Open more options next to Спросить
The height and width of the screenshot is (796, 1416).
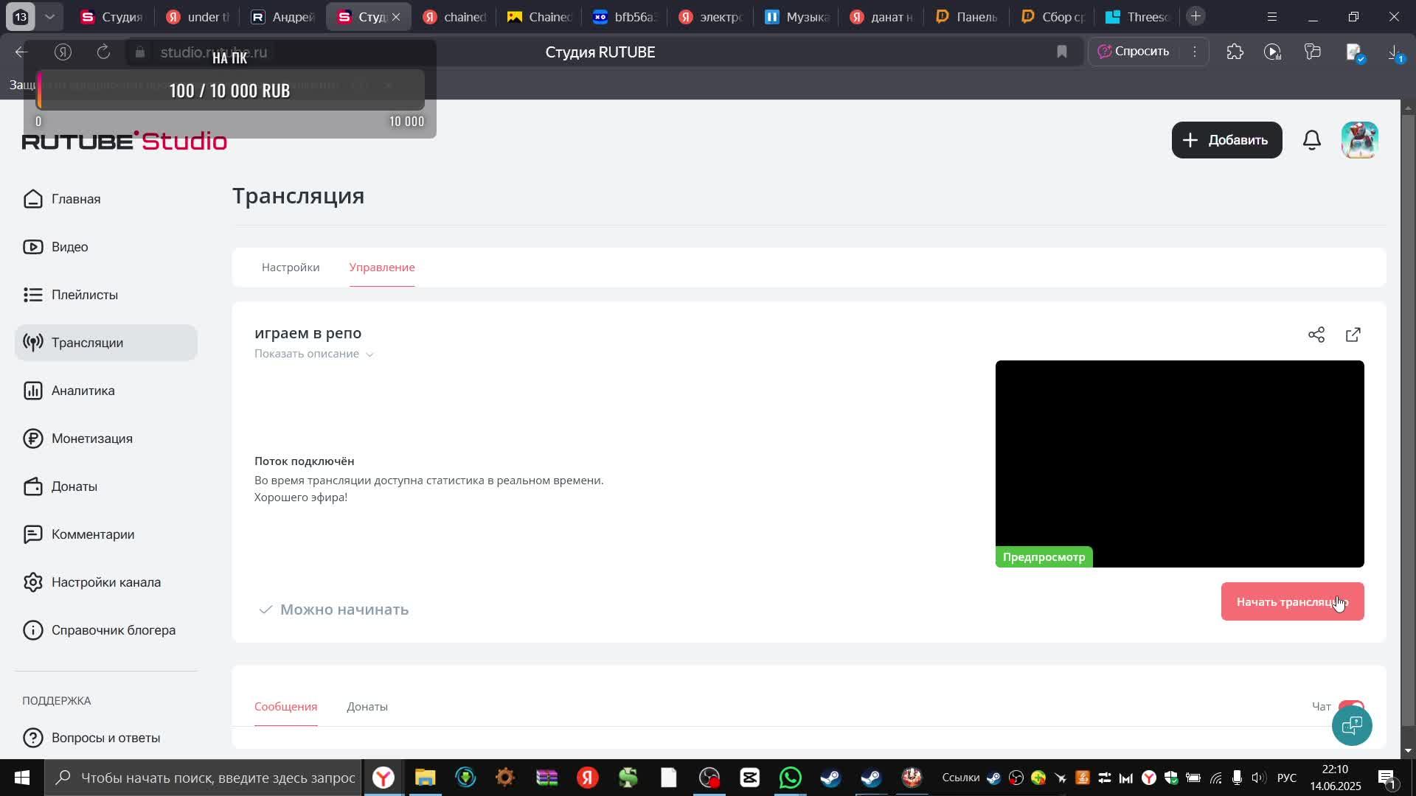[x=1195, y=52]
